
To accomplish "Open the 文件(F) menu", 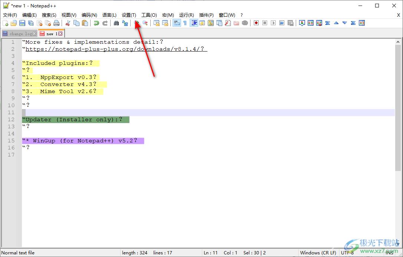I will click(x=10, y=15).
